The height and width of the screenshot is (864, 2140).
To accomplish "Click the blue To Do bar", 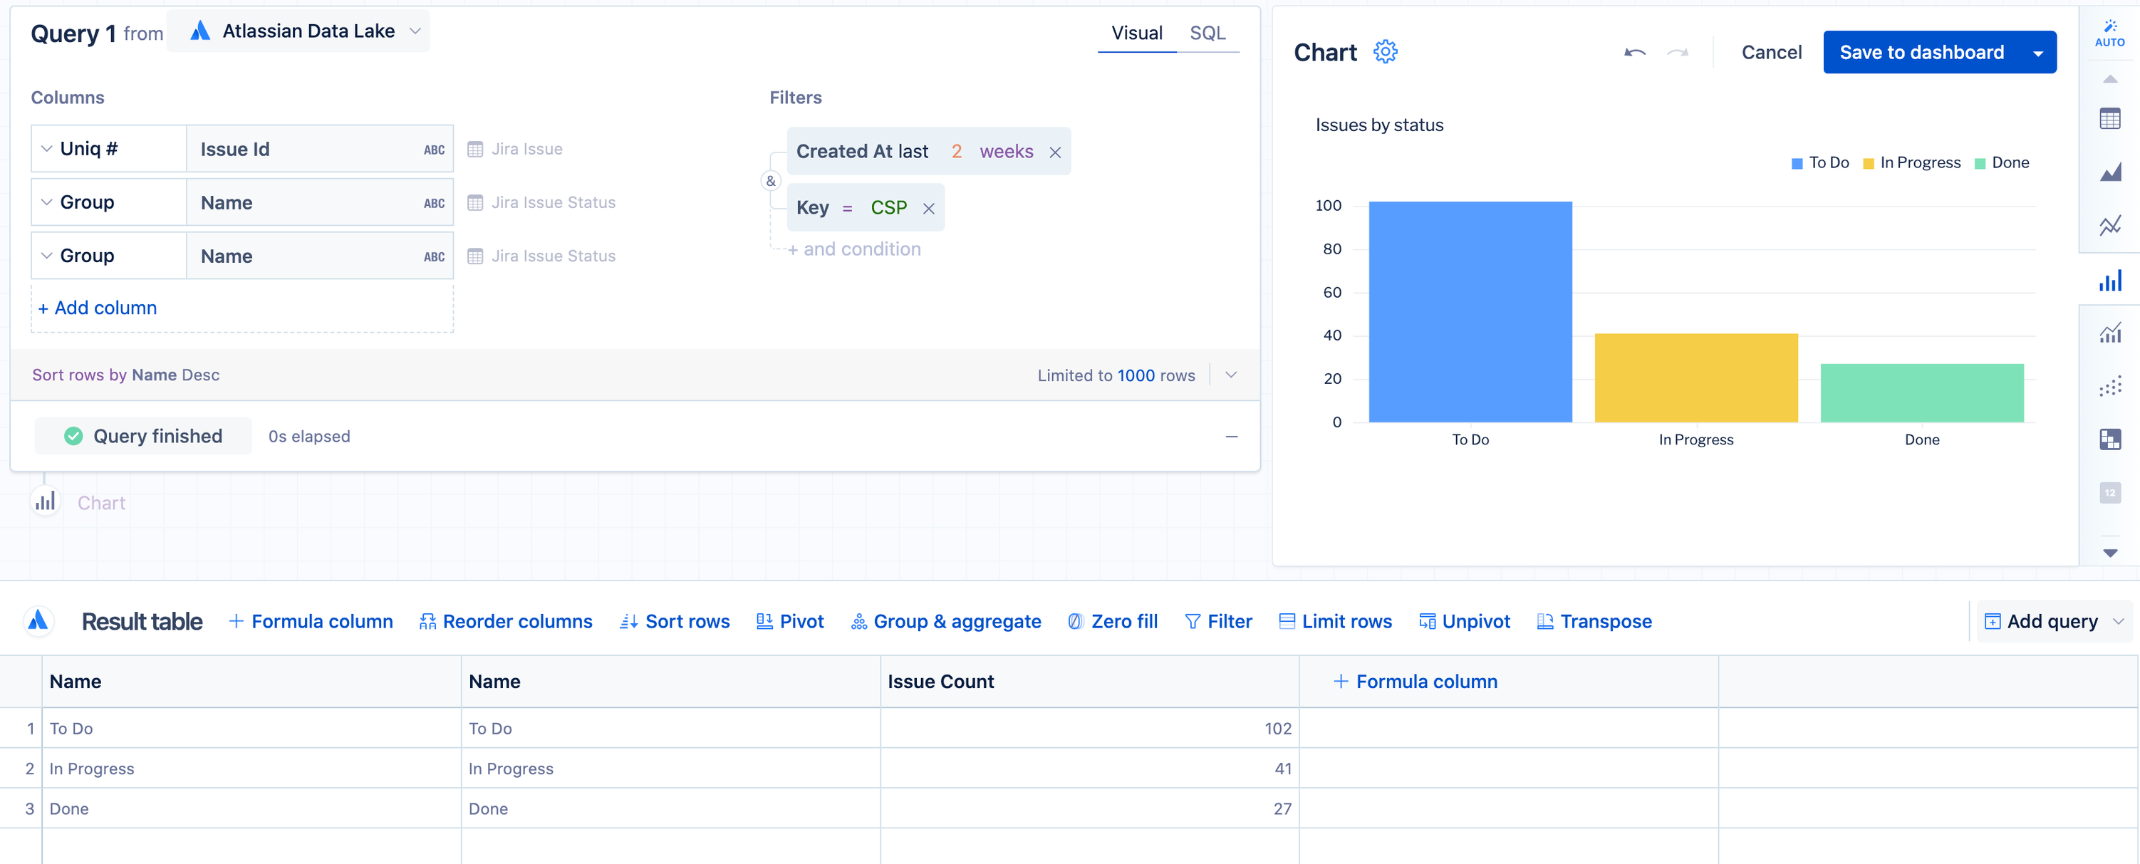I will pos(1470,311).
